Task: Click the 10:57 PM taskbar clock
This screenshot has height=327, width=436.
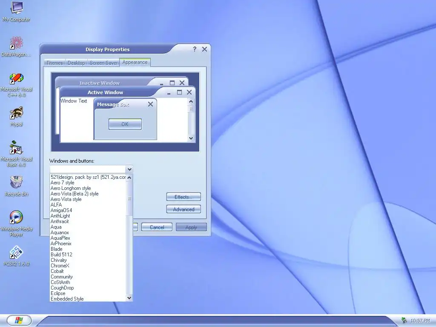Action: pyautogui.click(x=420, y=321)
